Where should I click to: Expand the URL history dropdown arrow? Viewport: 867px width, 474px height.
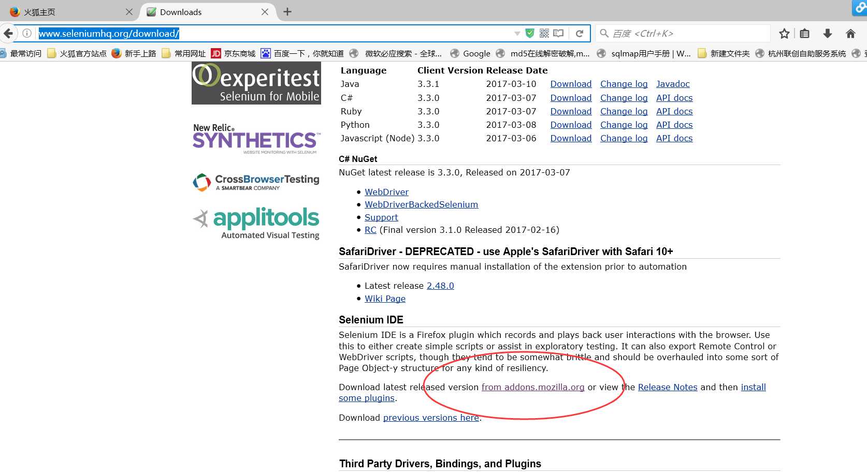tap(517, 34)
